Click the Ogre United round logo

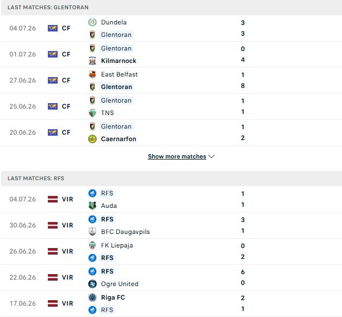click(92, 284)
